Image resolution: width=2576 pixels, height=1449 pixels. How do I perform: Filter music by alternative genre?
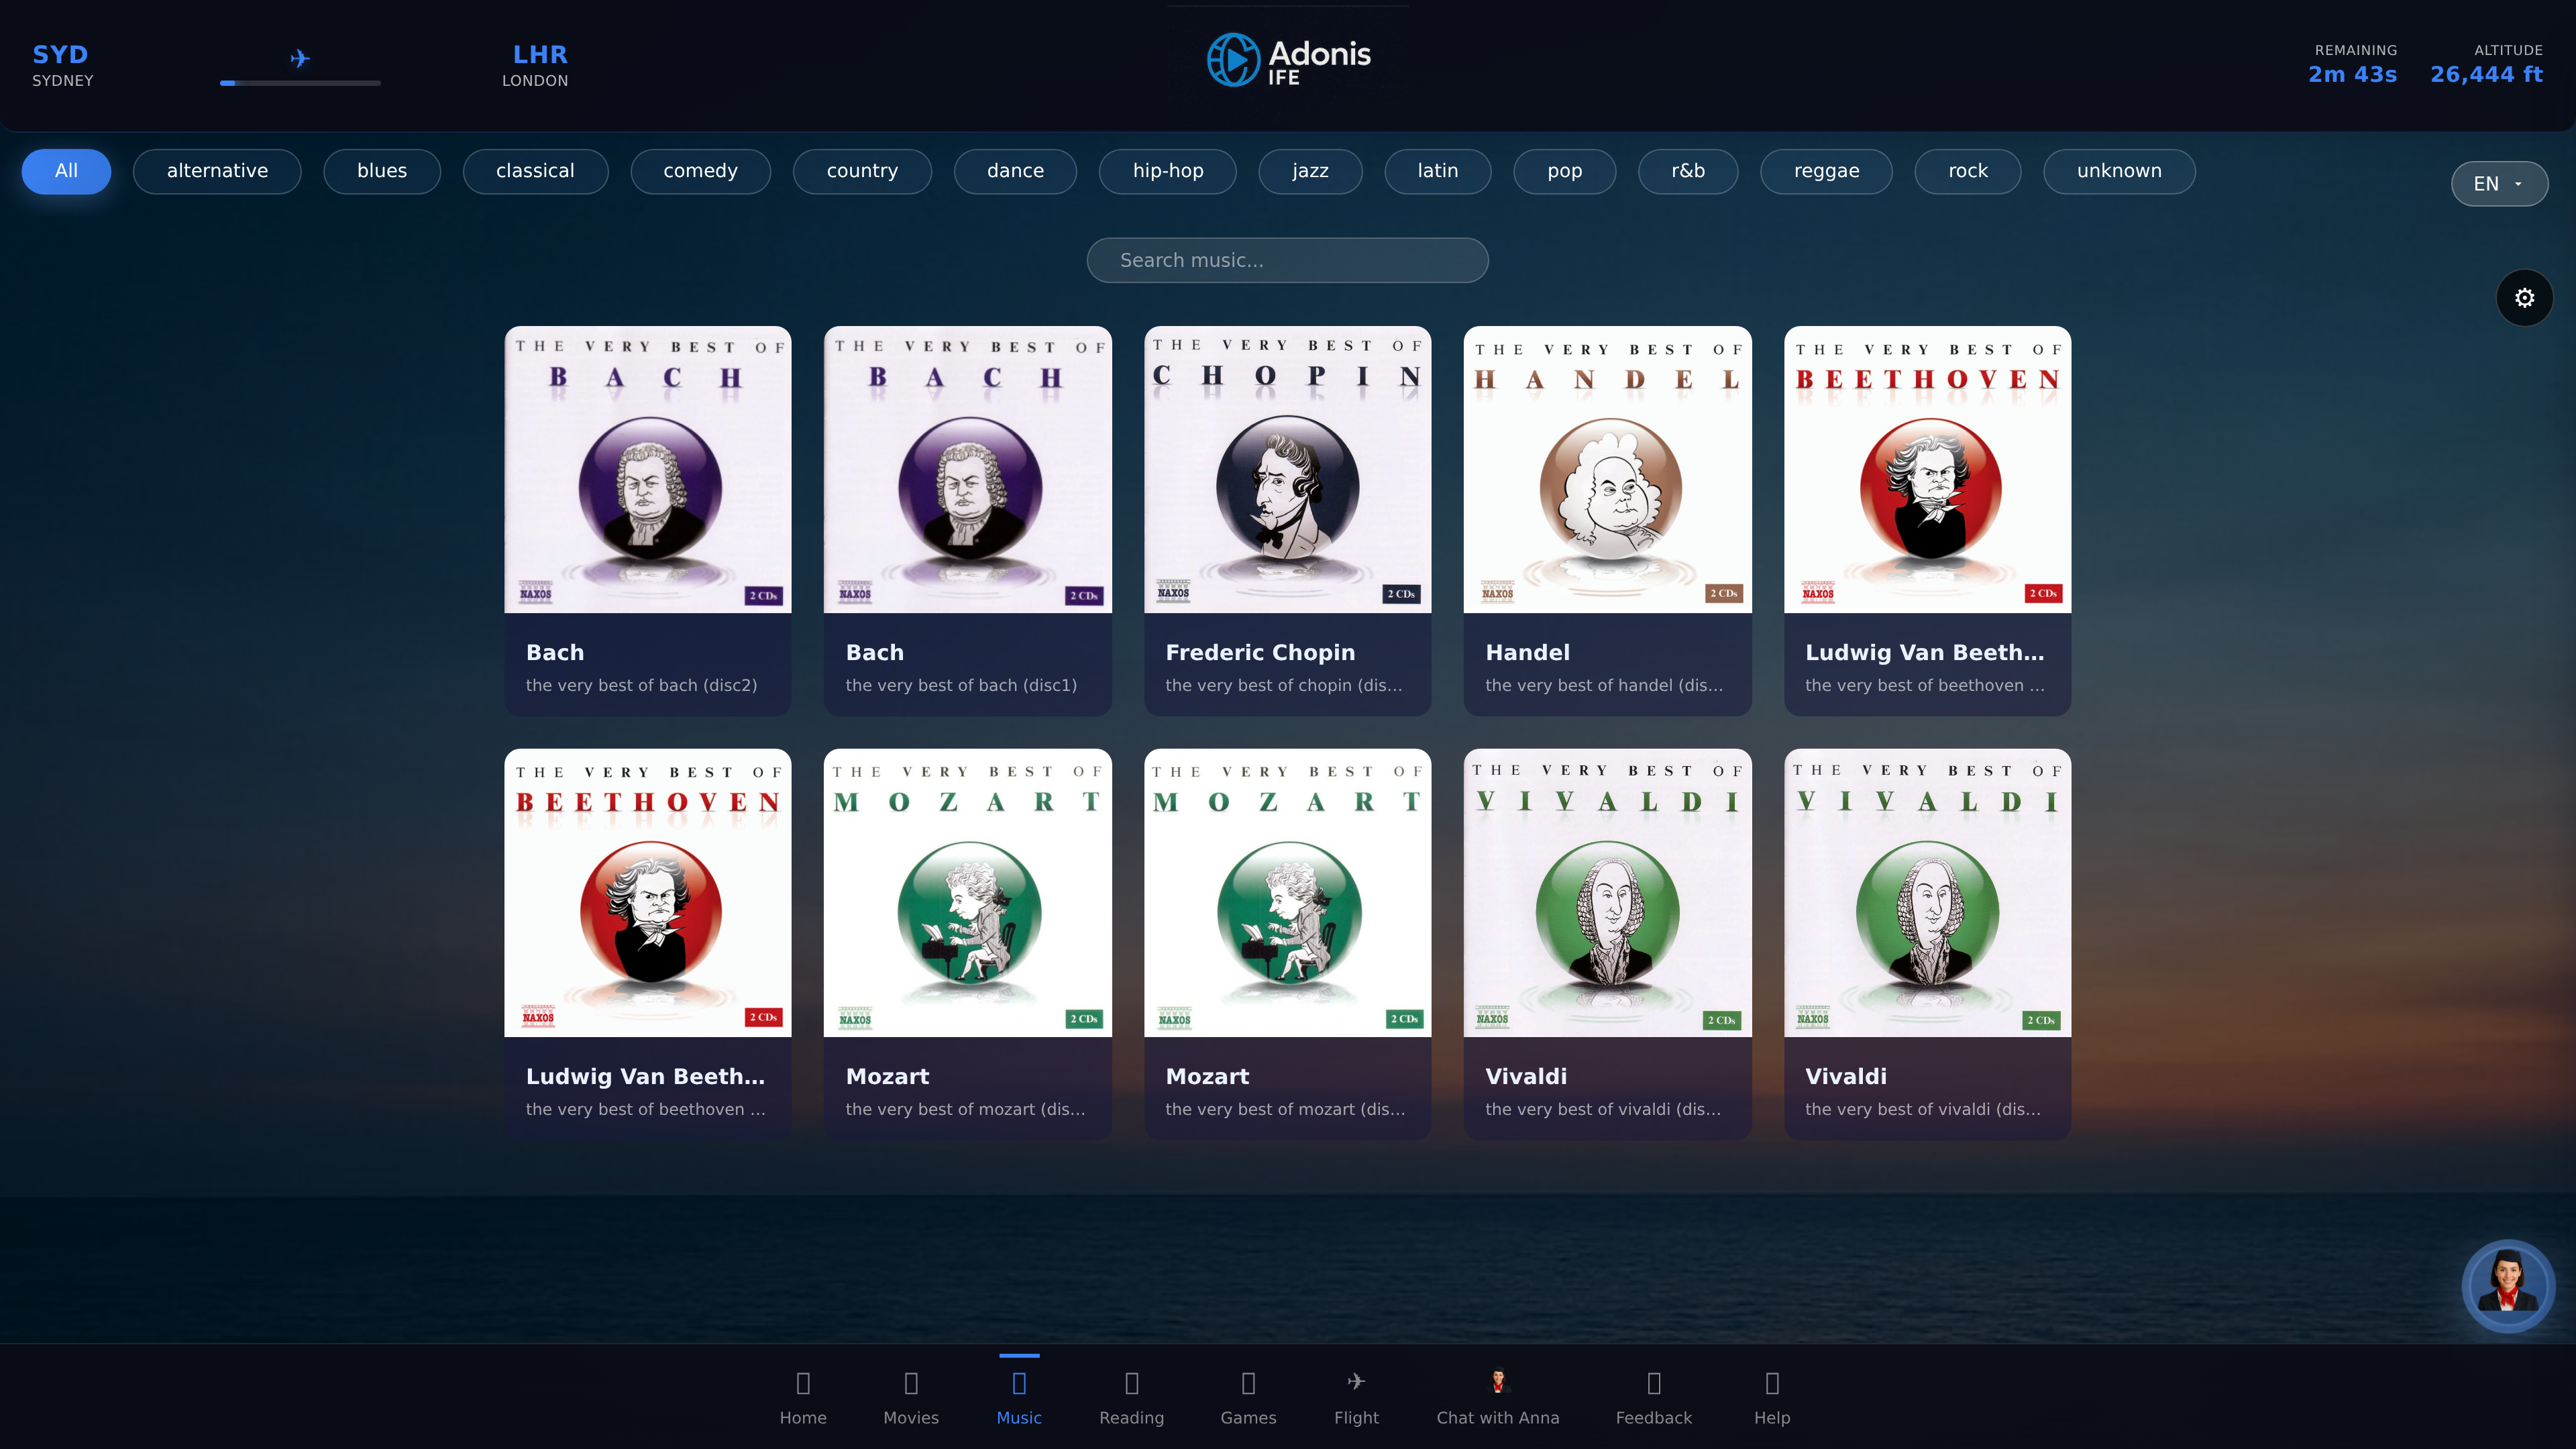[x=217, y=171]
